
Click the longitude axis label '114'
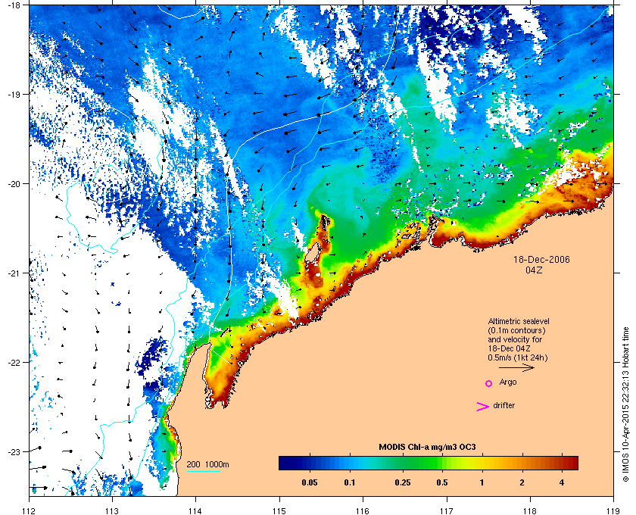[x=195, y=510]
